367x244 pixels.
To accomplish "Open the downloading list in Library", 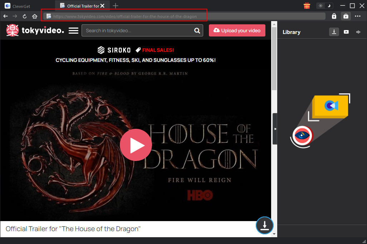I will click(334, 32).
